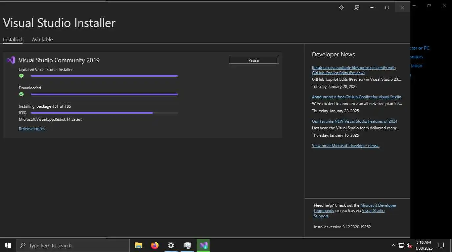Click the muted volume tray icon
The width and height of the screenshot is (452, 252).
[x=409, y=245]
